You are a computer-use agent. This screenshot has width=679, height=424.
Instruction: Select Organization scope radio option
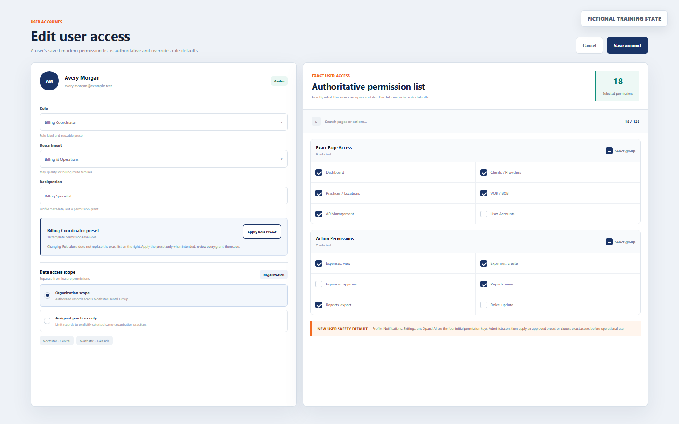(47, 295)
